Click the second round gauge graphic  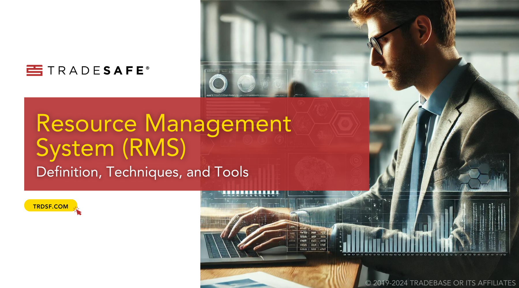point(246,83)
